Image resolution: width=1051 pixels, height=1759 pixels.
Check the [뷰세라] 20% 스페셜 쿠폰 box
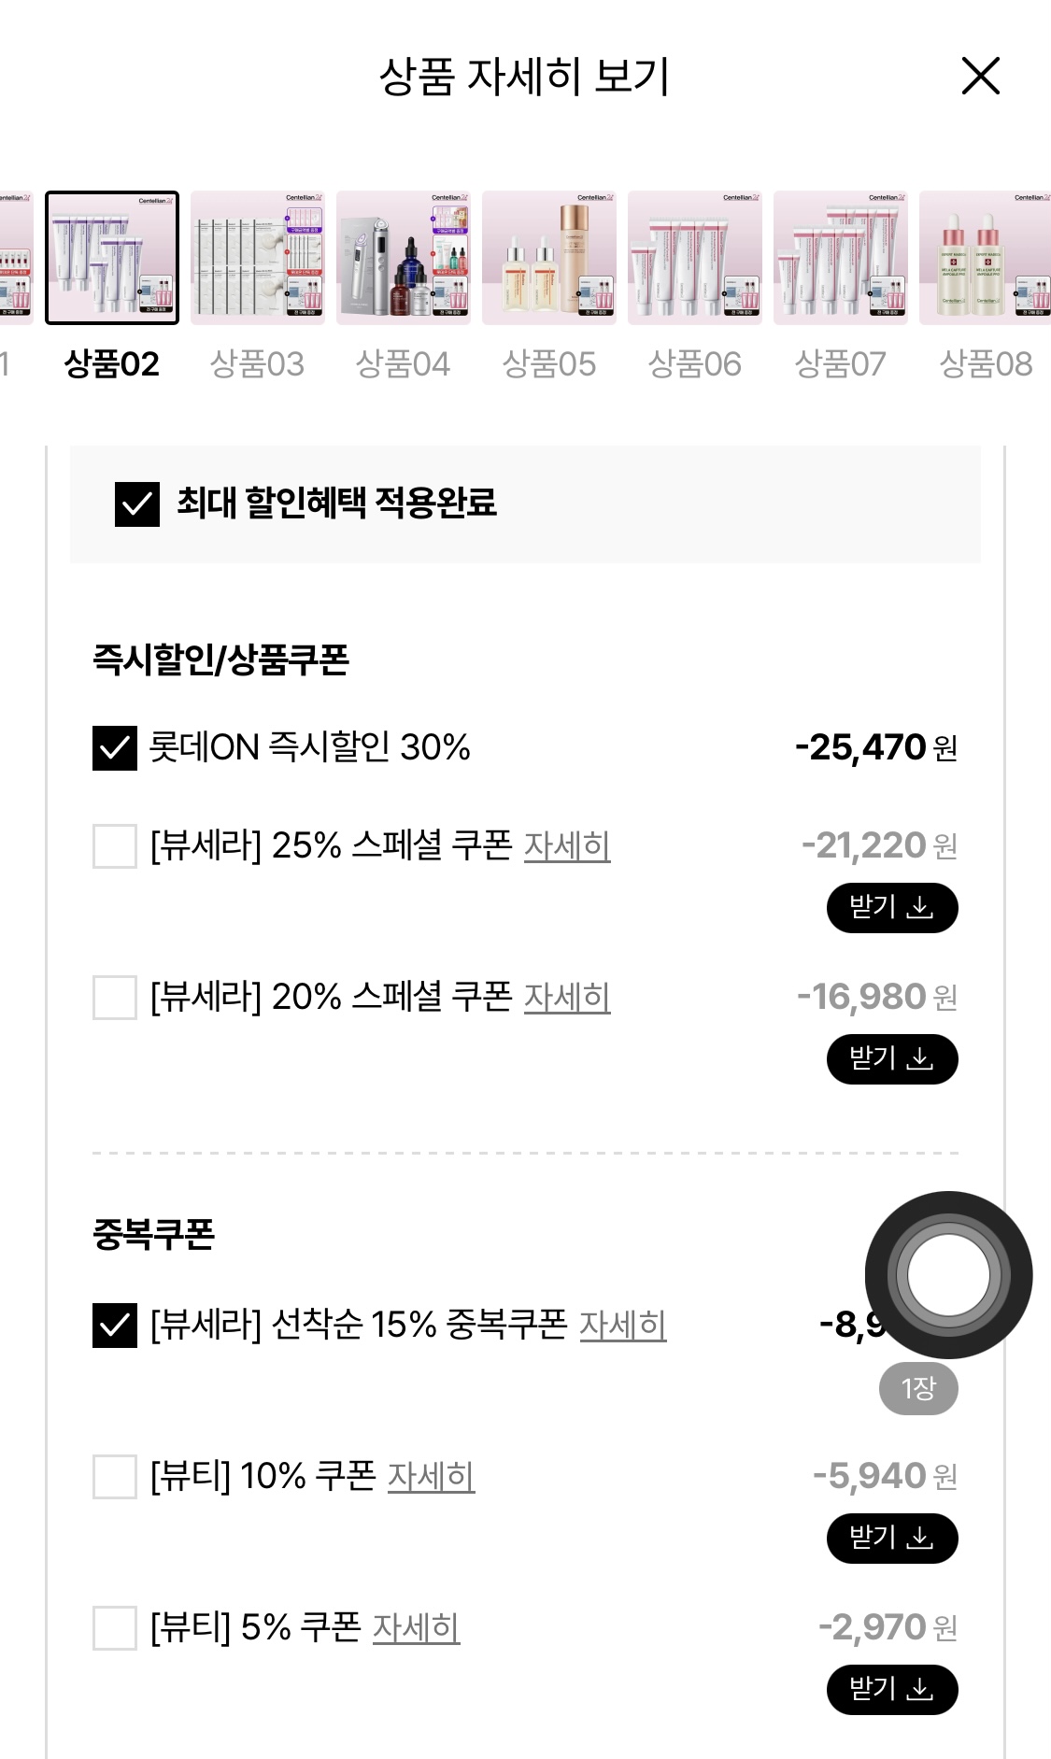(x=115, y=998)
